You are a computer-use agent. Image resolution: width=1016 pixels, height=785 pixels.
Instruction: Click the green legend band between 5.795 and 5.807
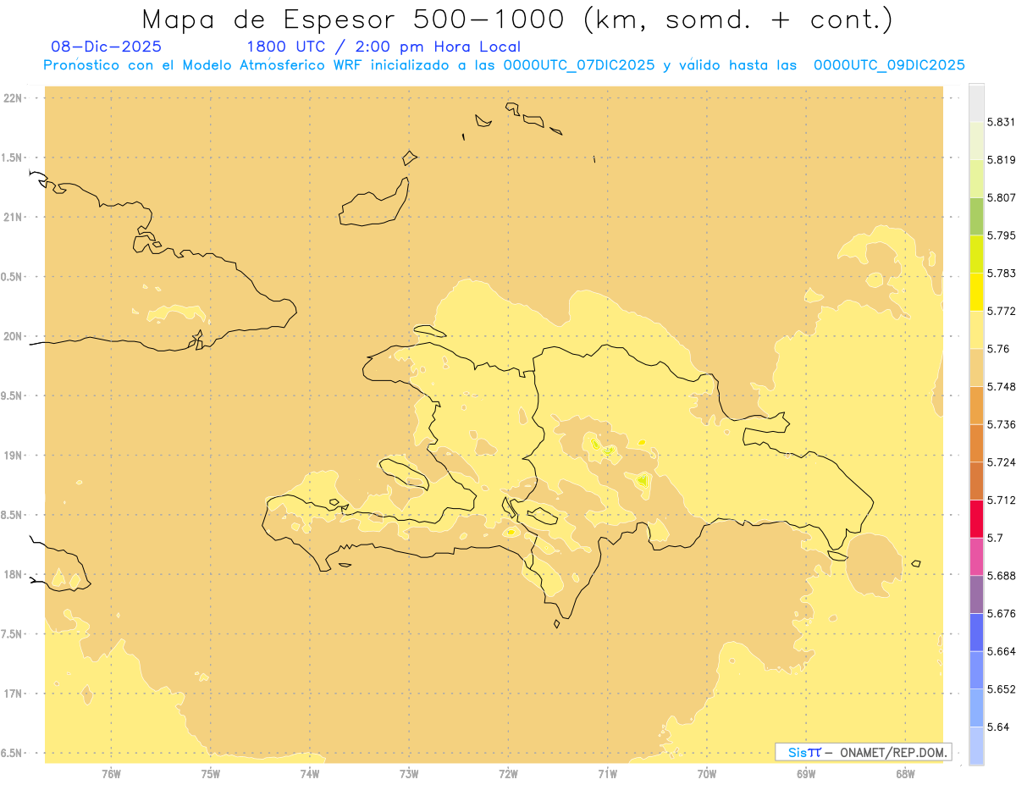click(x=976, y=216)
